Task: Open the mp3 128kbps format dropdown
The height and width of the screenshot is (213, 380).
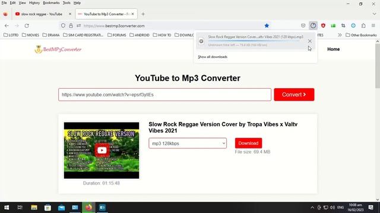Action: point(188,143)
